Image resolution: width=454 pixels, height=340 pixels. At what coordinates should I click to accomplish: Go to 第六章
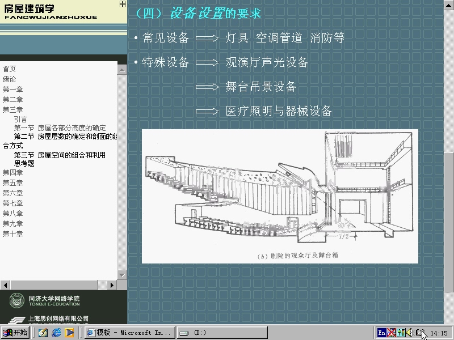tap(12, 193)
